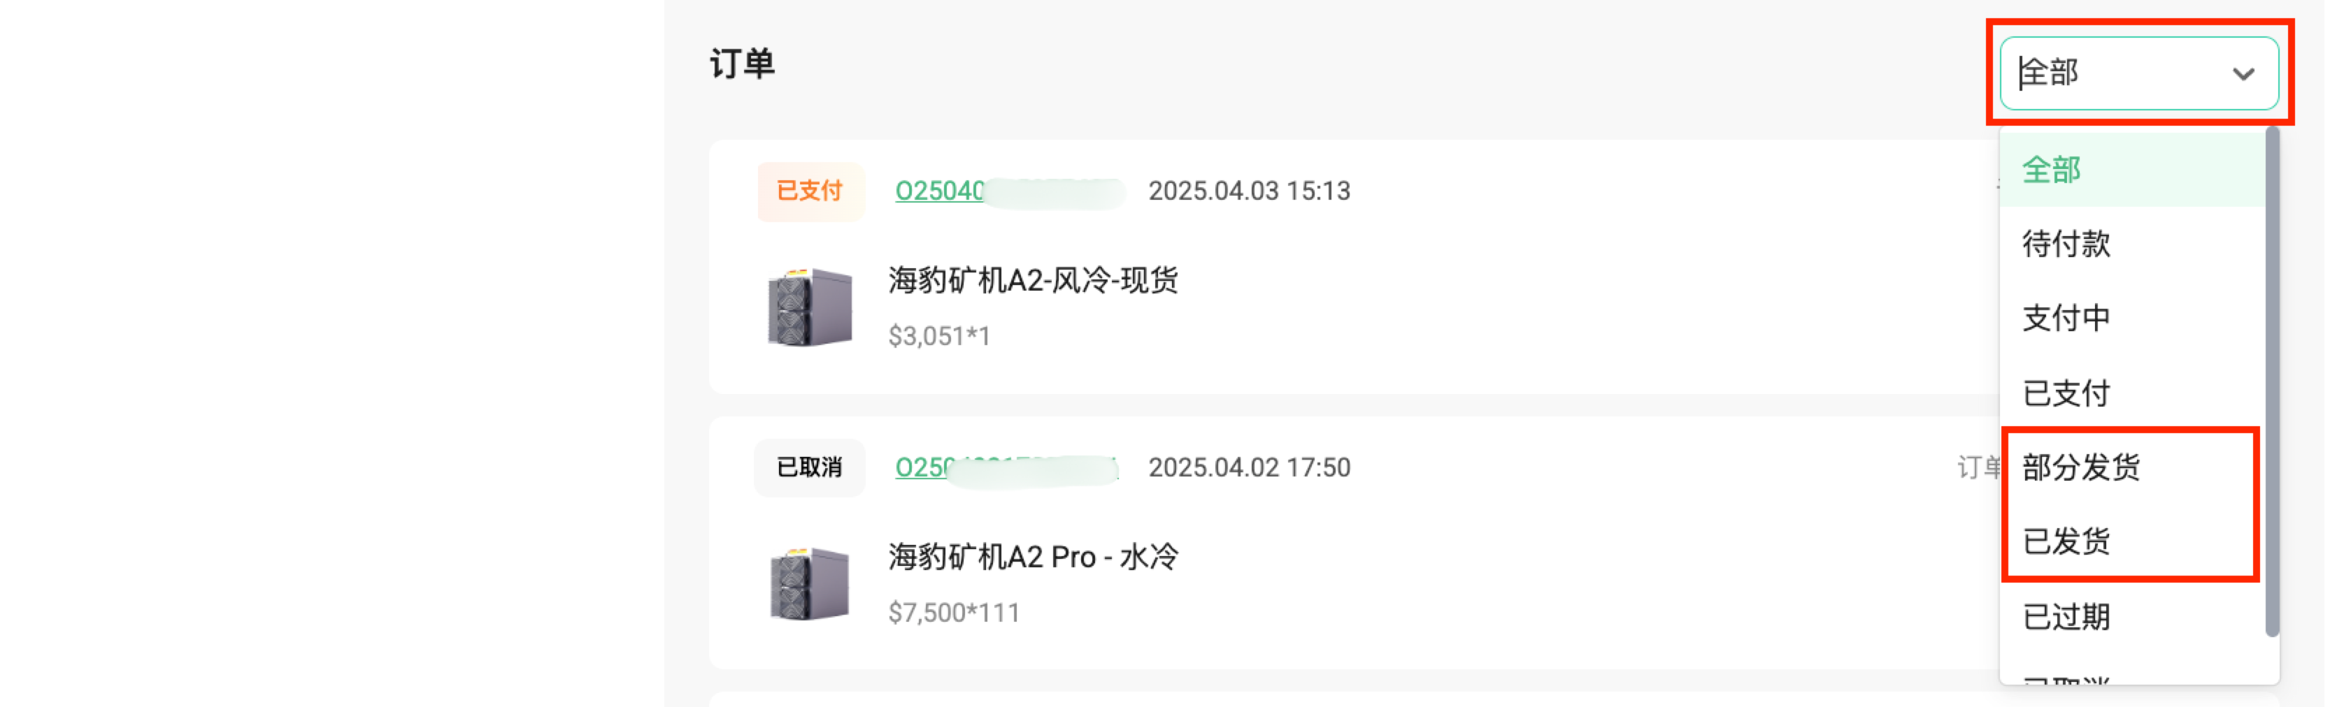The height and width of the screenshot is (707, 2344).
Task: Click the 海豹矿机A2-风冷 miner thumbnail
Action: click(x=809, y=307)
